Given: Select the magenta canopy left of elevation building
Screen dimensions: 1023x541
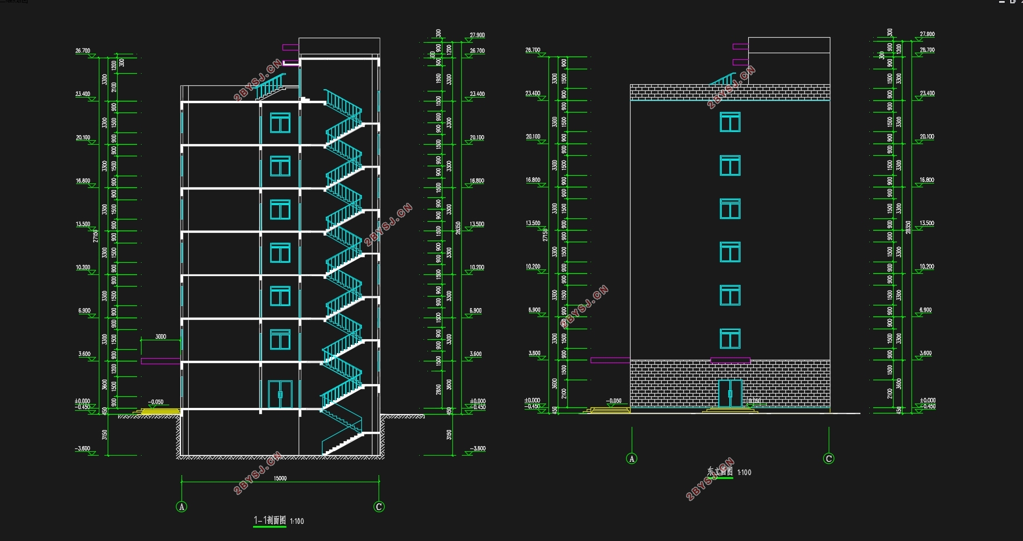Looking at the screenshot, I should (x=610, y=360).
